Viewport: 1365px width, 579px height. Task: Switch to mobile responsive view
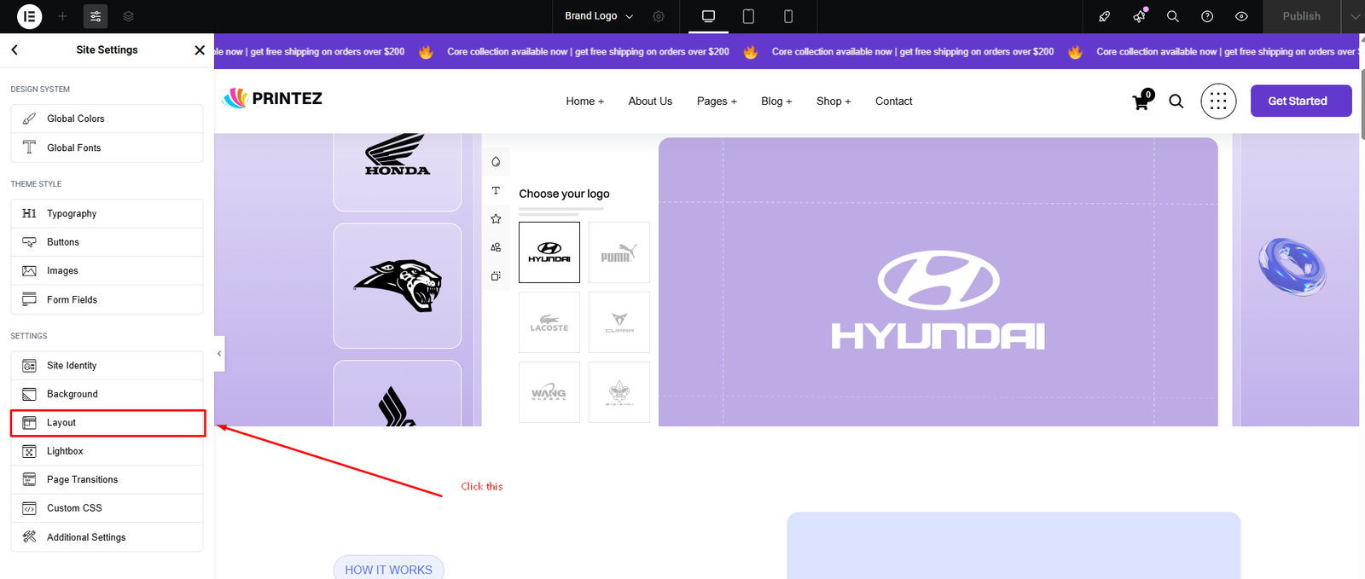(788, 16)
